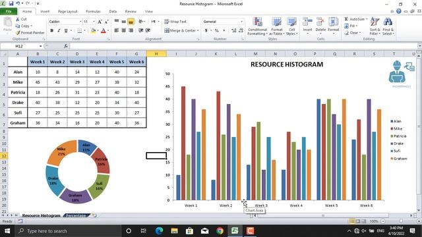Click the Paste clipboard icon
422x237 pixels.
pyautogui.click(x=7, y=22)
